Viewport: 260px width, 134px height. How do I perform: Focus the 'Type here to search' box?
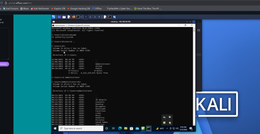click(x=81, y=128)
